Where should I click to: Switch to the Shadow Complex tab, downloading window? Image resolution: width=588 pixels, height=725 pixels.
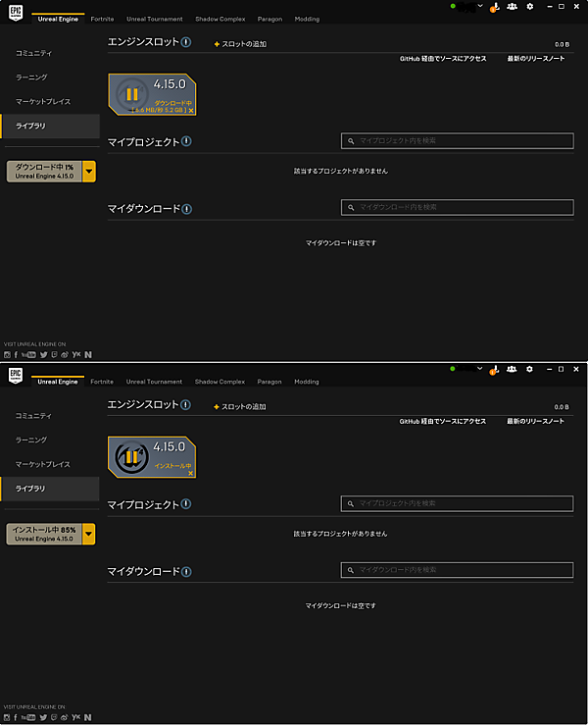point(220,19)
